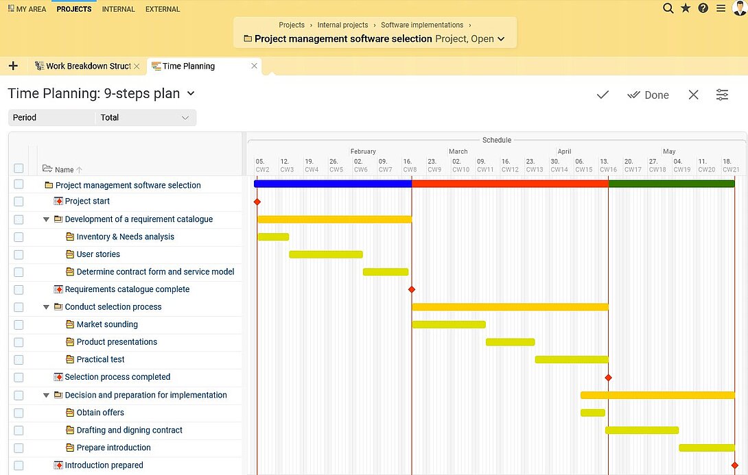Click the Inventory & Needs analysis folder icon
This screenshot has height=475, width=748.
click(70, 236)
